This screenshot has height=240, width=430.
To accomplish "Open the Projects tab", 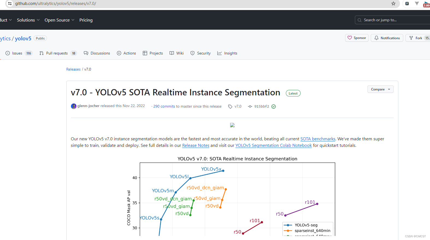I will (153, 53).
